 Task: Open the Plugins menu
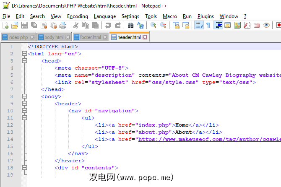click(x=206, y=16)
